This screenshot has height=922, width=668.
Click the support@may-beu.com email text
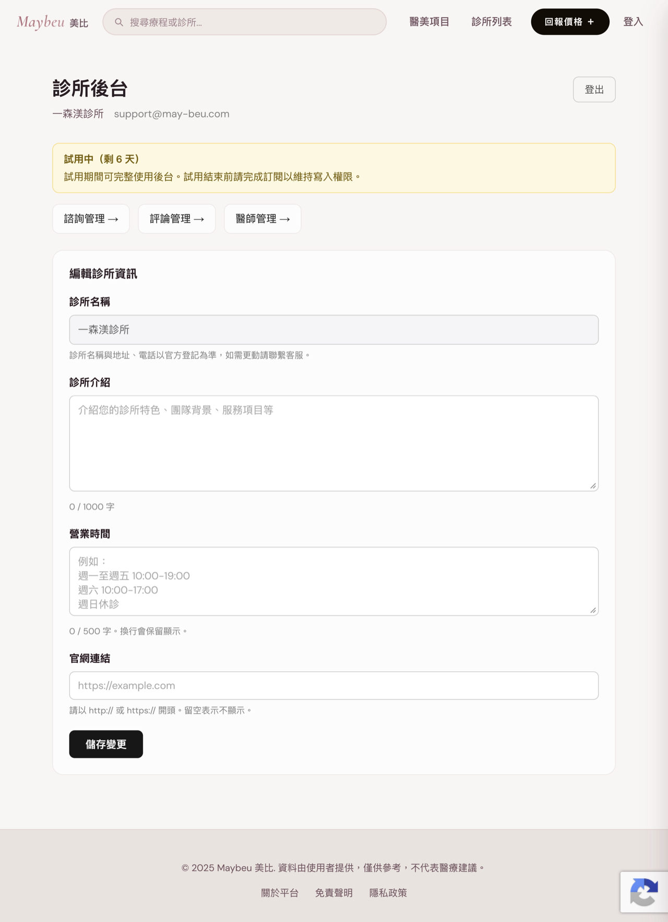tap(172, 114)
